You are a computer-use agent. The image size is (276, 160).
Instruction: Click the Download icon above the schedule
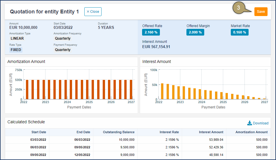click(x=249, y=123)
